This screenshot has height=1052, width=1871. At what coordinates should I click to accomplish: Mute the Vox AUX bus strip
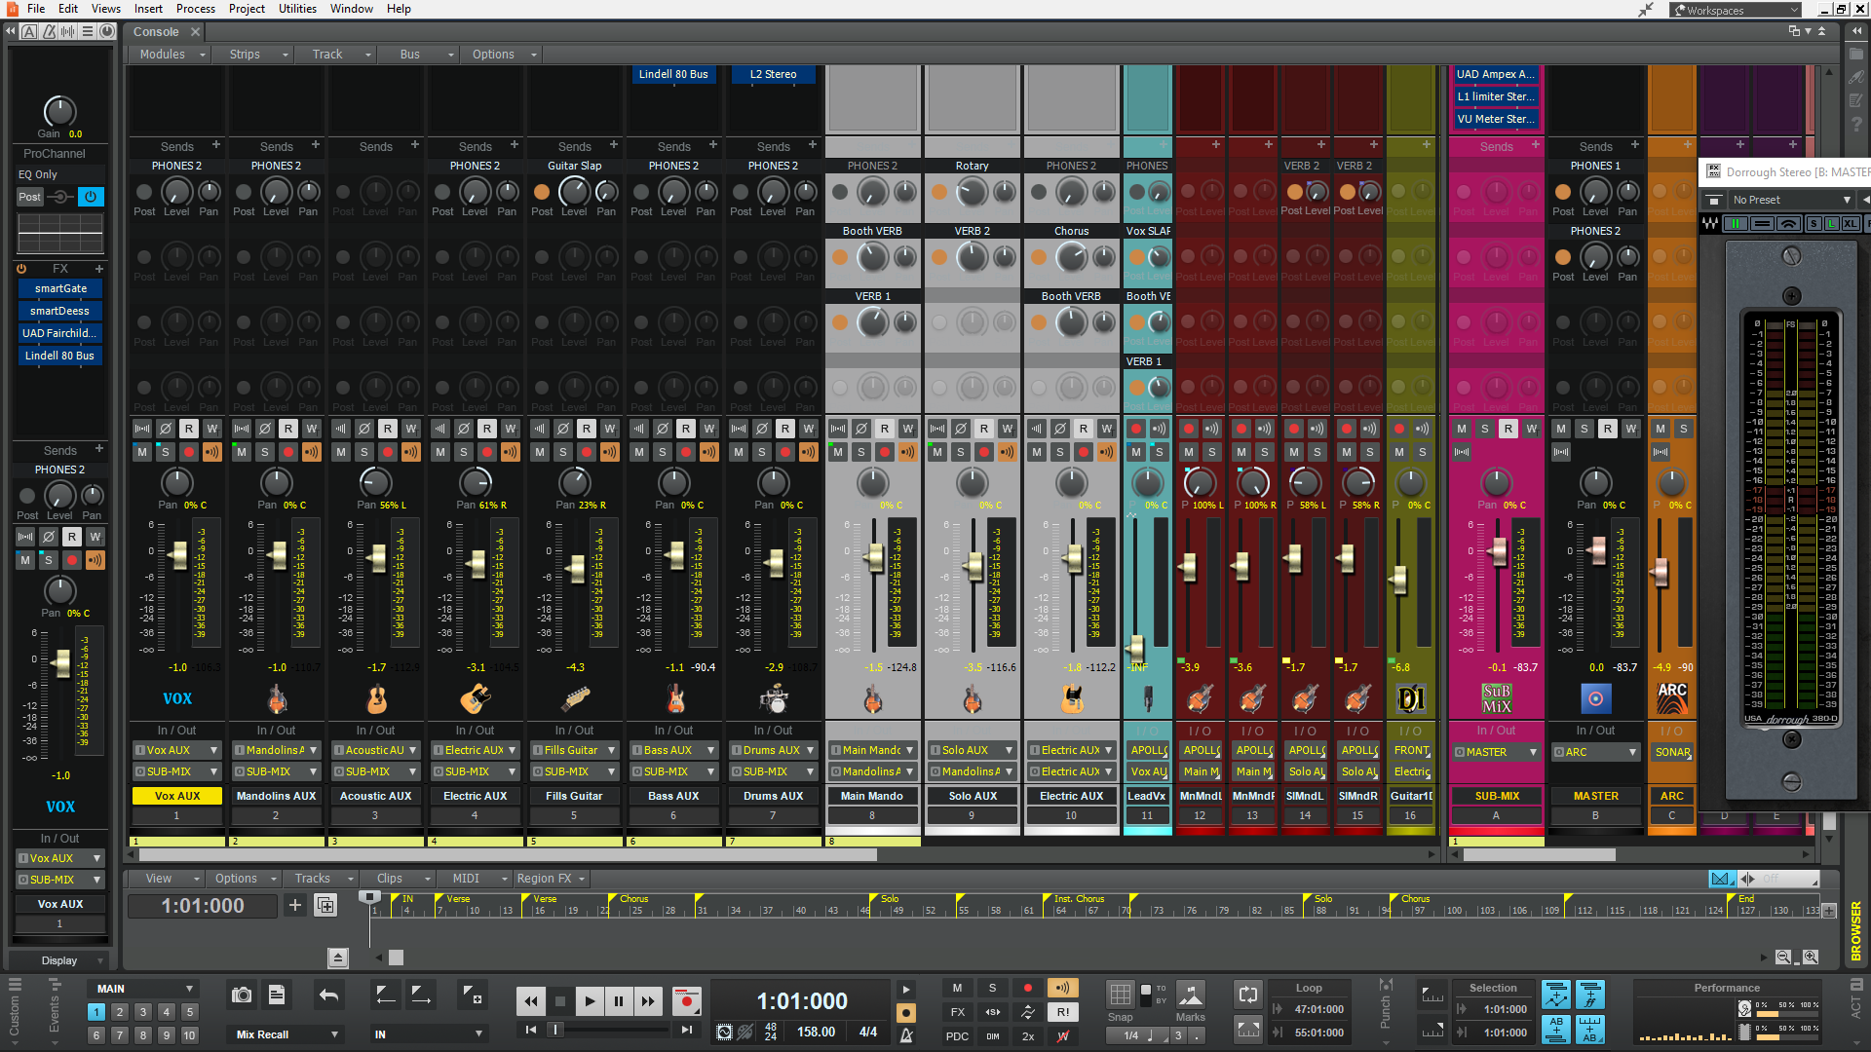[142, 452]
